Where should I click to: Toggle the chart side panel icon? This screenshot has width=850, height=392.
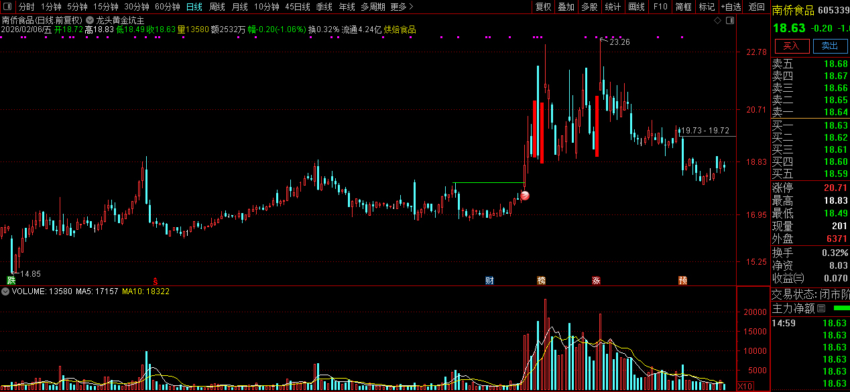730,21
